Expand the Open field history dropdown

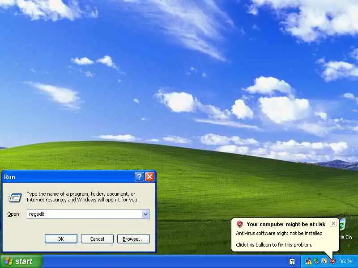[x=146, y=214]
